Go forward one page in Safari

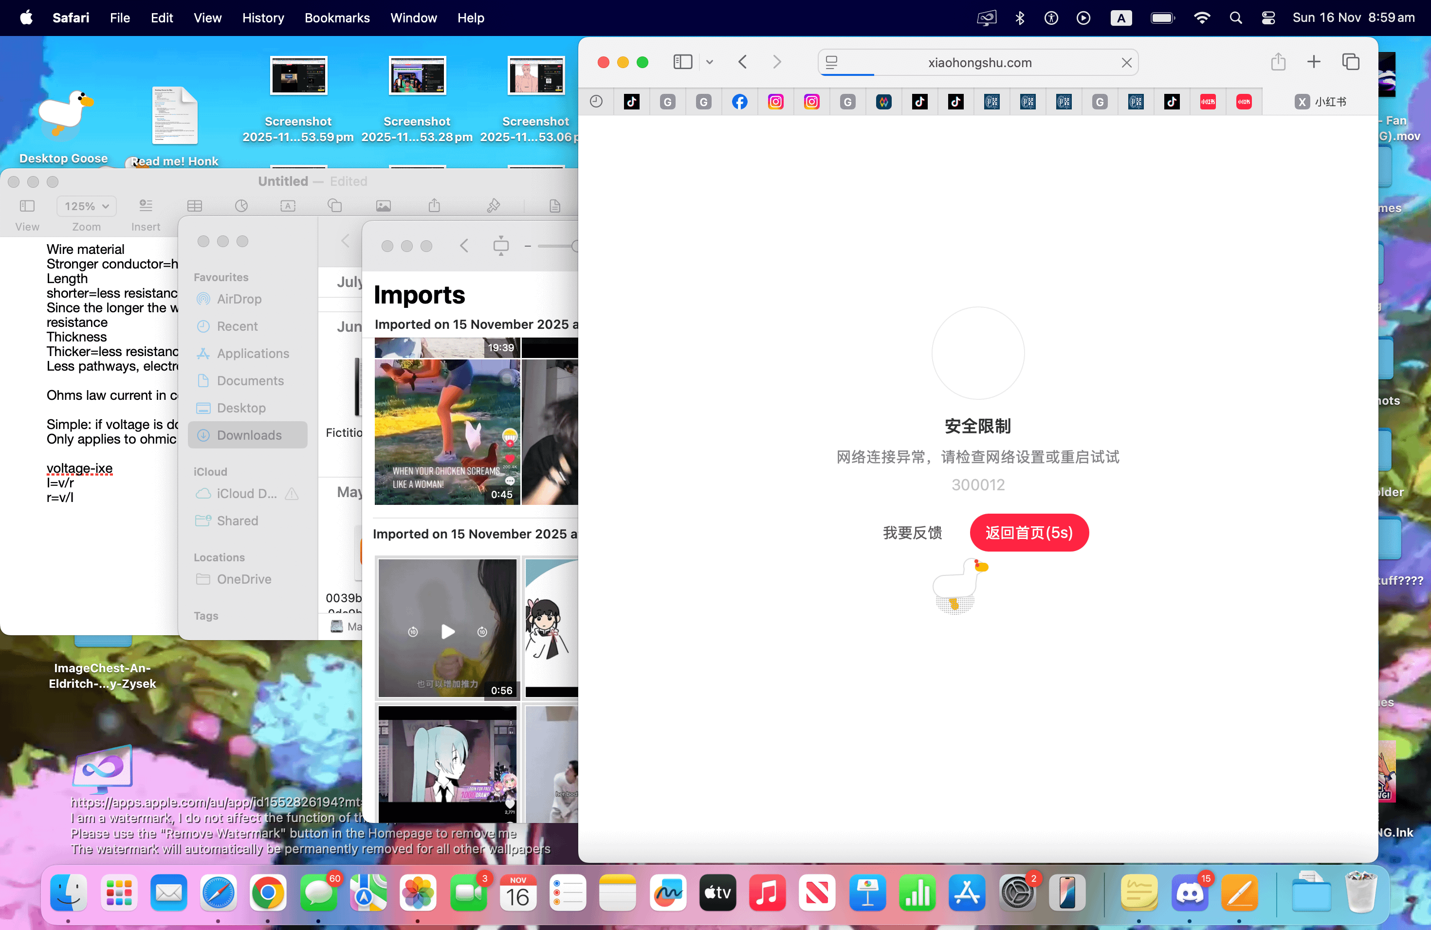[x=777, y=62]
